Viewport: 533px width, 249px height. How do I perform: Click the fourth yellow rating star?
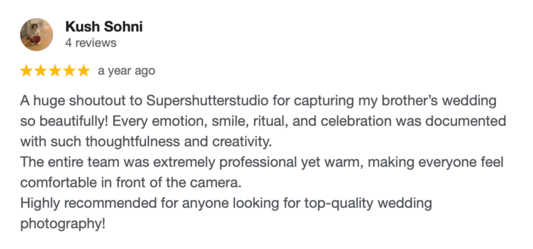(69, 71)
